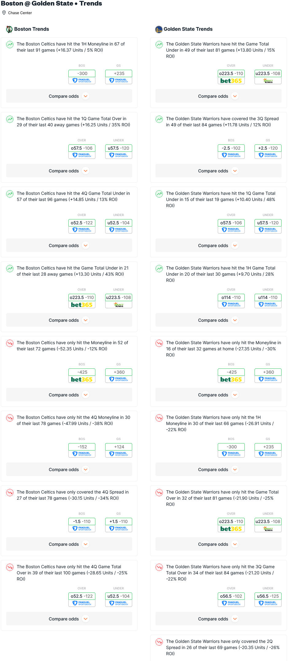This screenshot has width=288, height=661.
Task: Click red downtrend icon for Boston 4Q Spread
Action: (x=10, y=493)
